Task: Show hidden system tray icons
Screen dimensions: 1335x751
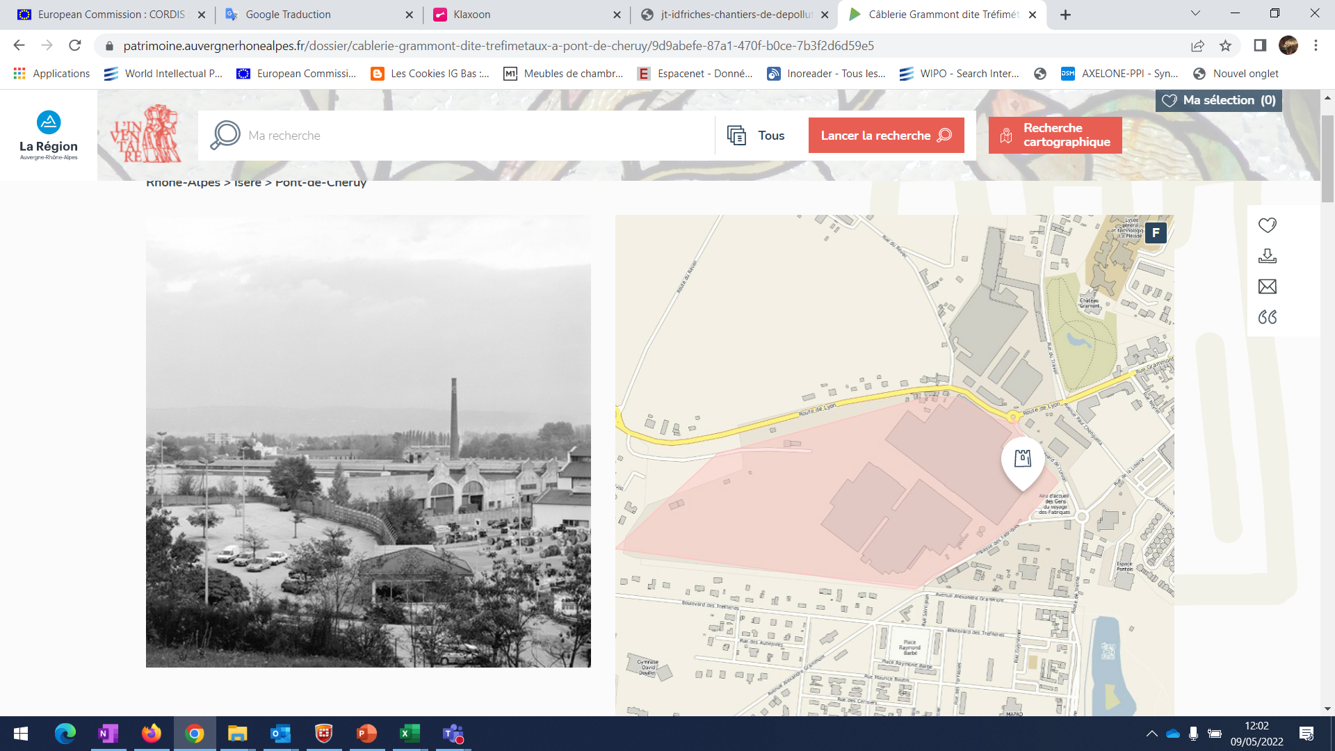Action: click(x=1151, y=734)
